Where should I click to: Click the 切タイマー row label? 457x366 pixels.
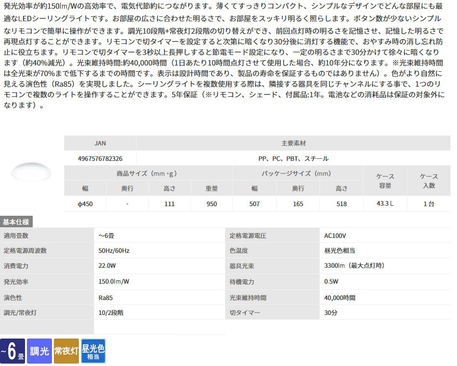tap(245, 313)
